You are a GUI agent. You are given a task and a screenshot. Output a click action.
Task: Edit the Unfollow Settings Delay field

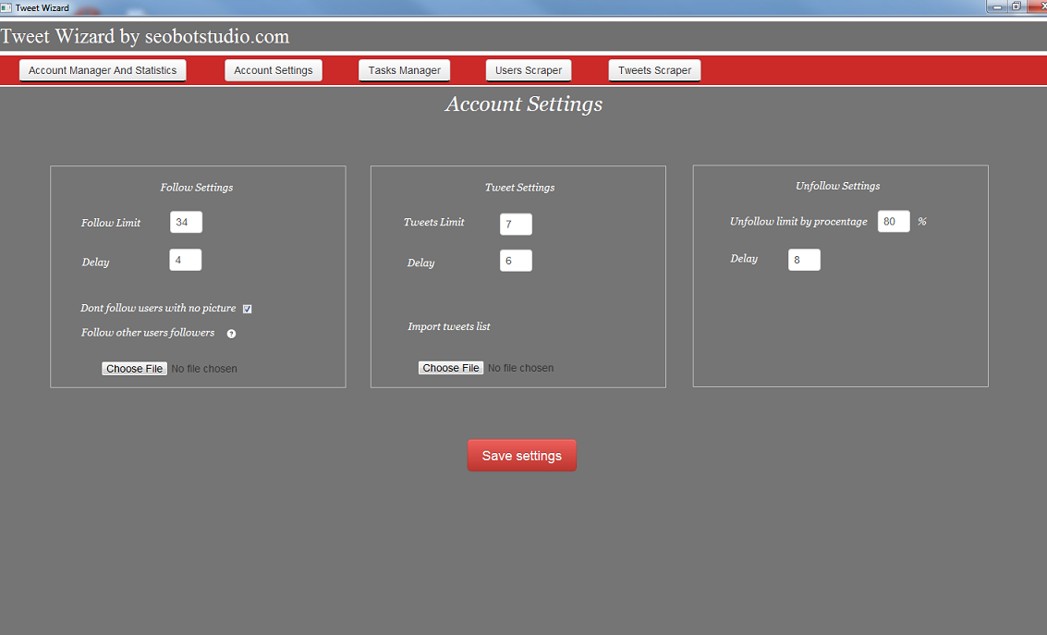804,260
